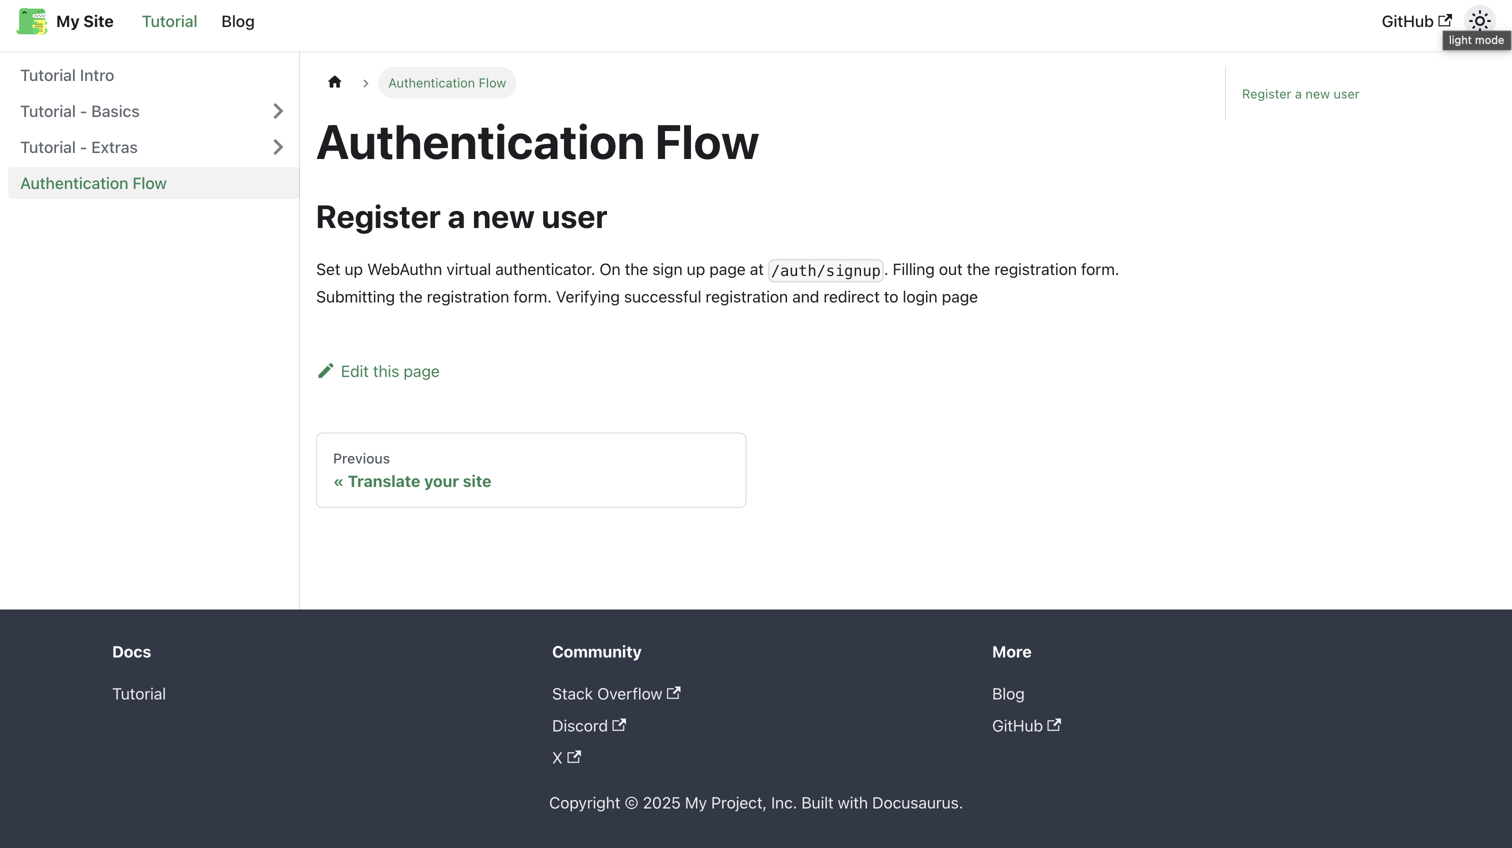Select Tutorial in the top navigation
Viewport: 1512px width, 848px height.
point(169,21)
